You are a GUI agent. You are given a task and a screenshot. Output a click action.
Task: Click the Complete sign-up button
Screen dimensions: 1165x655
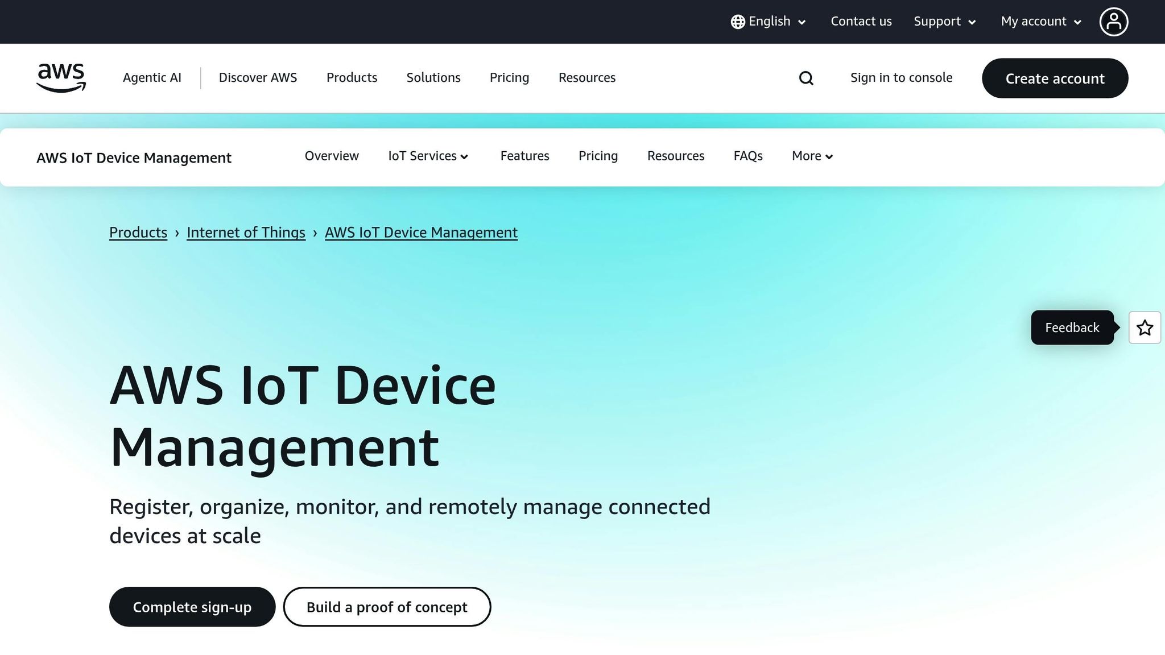[192, 607]
